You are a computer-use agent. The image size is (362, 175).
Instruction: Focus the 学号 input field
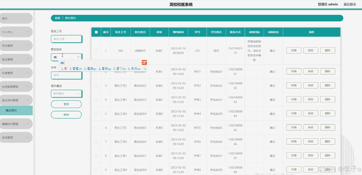click(67, 75)
